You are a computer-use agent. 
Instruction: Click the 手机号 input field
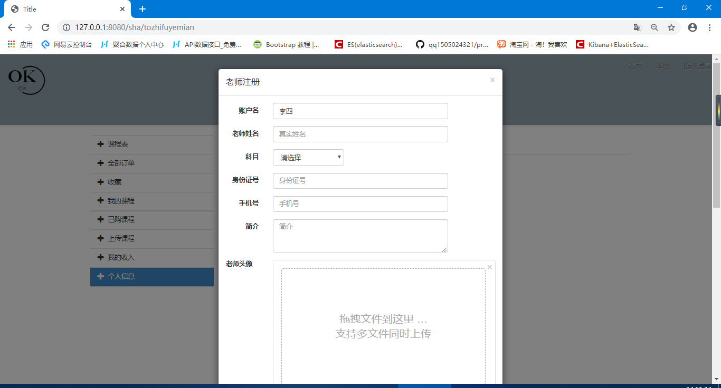(x=360, y=204)
